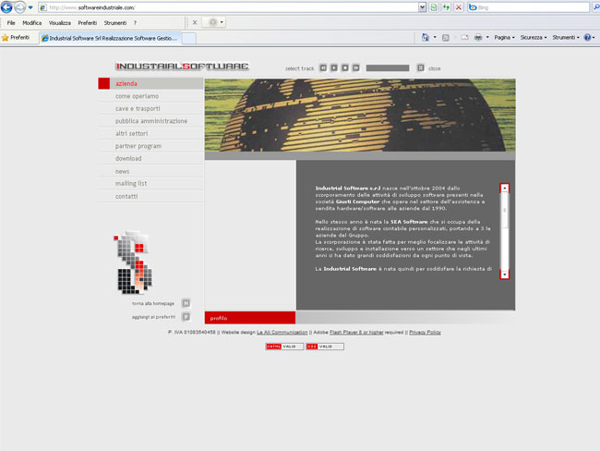
Task: Refresh the page with green arrows icon
Action: (x=446, y=7)
